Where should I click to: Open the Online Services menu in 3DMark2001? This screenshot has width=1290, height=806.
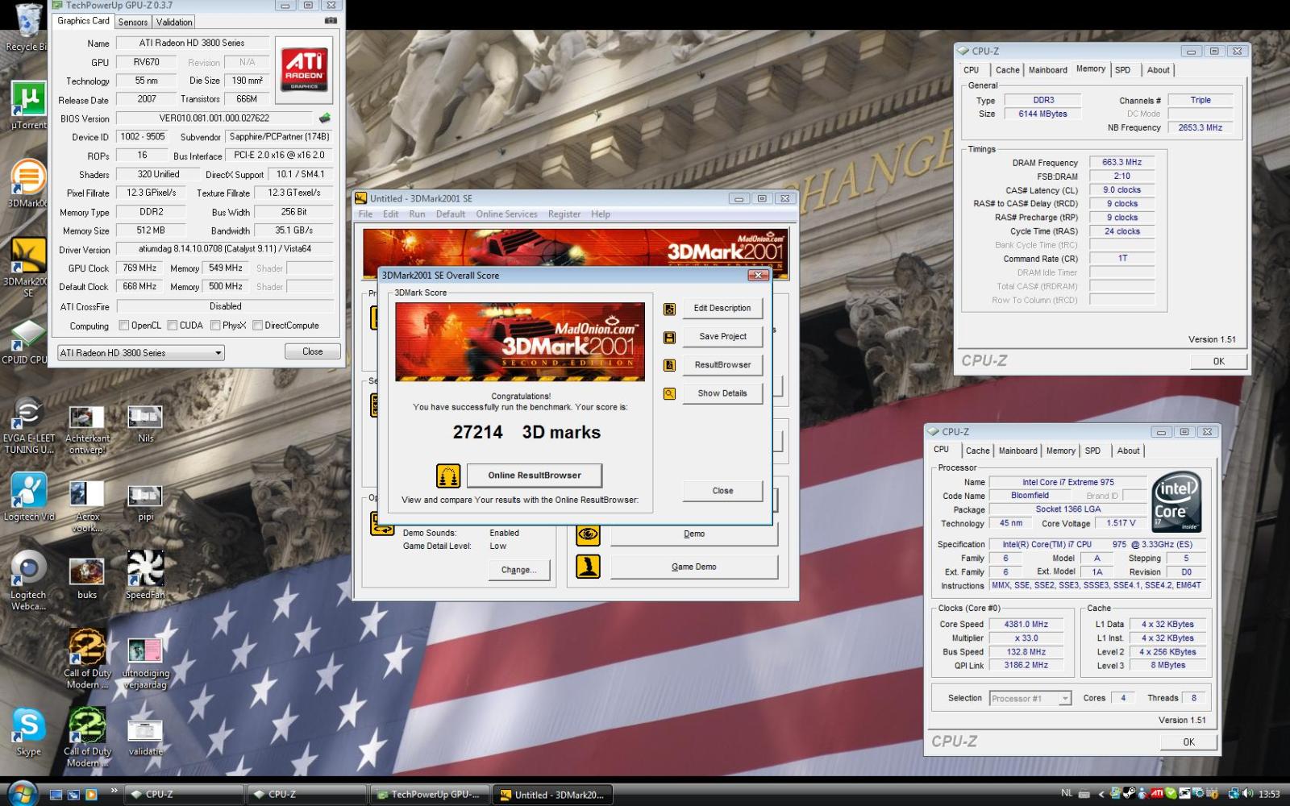click(506, 214)
